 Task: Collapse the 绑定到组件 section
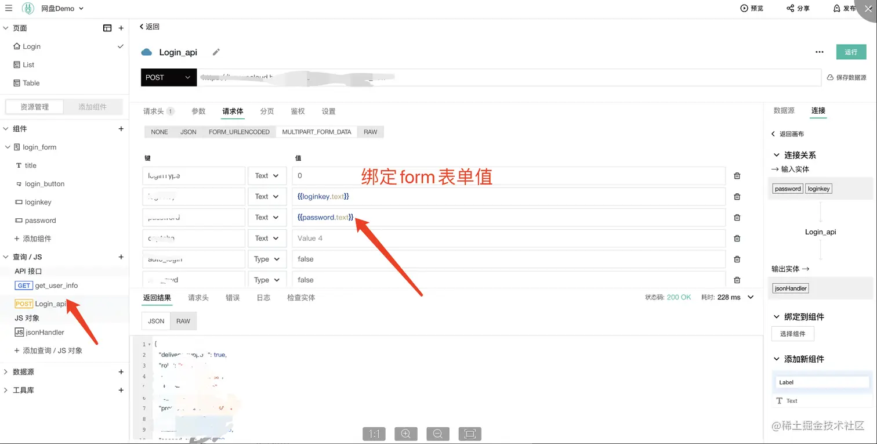(777, 316)
